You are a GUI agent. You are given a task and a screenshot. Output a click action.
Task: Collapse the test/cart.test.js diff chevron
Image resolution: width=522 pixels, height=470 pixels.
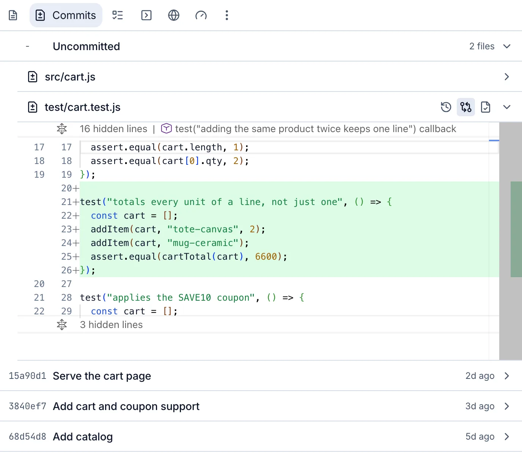(507, 107)
